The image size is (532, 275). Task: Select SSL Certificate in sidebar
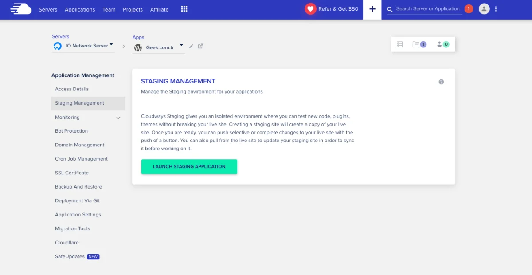[72, 173]
